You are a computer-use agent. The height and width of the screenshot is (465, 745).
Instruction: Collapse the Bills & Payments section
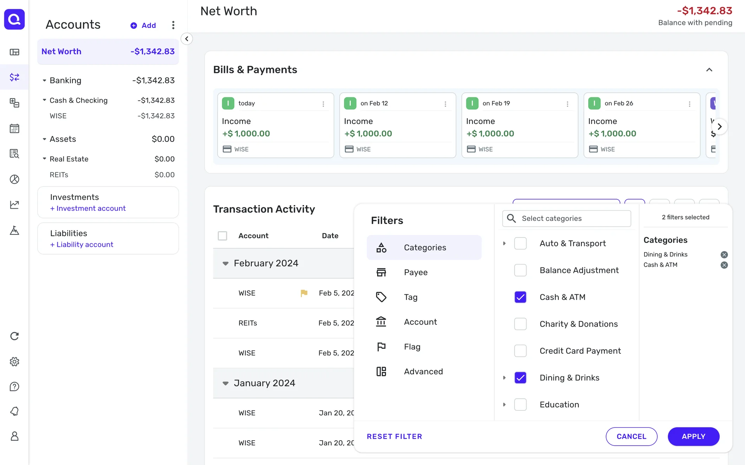pyautogui.click(x=709, y=70)
